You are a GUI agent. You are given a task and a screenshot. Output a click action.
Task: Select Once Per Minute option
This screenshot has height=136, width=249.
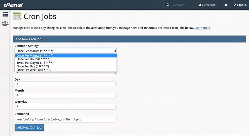(66, 55)
